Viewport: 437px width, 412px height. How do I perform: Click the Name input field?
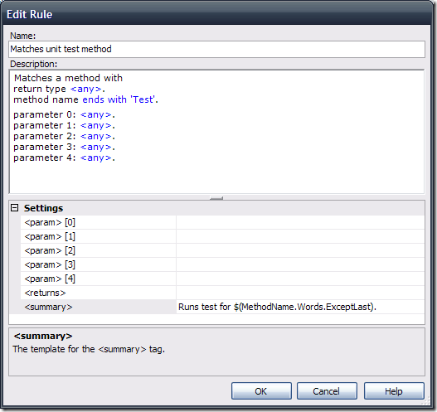pyautogui.click(x=216, y=49)
